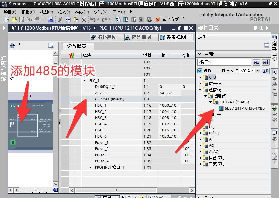The height and width of the screenshot is (198, 279).
Task: Click the zoom page icon in device view toolbar
Action: coord(51,46)
